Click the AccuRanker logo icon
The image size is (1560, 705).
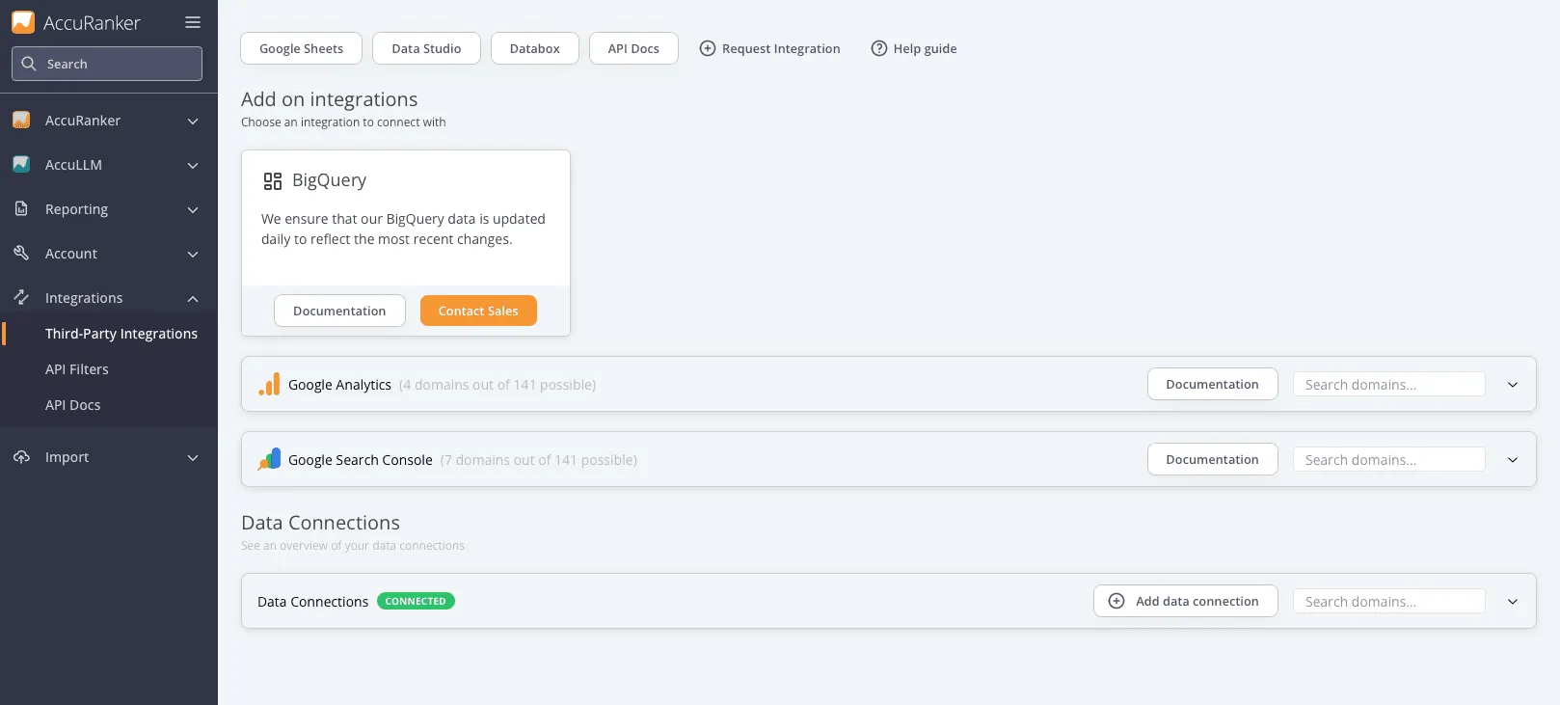point(22,21)
